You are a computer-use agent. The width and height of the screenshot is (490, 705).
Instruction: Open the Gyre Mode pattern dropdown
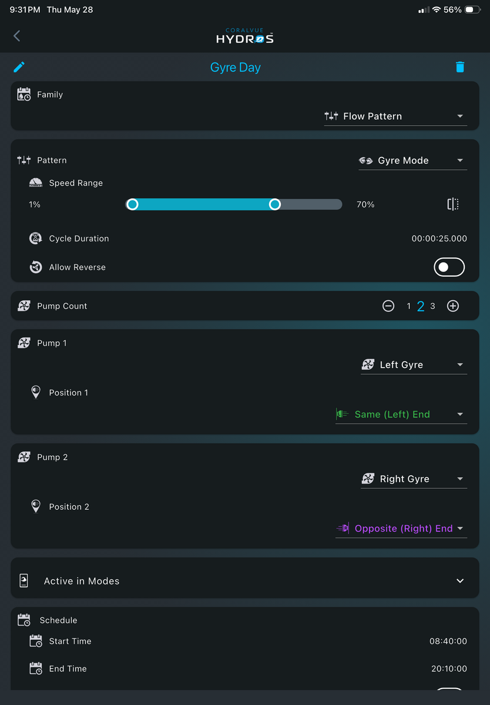(x=412, y=160)
